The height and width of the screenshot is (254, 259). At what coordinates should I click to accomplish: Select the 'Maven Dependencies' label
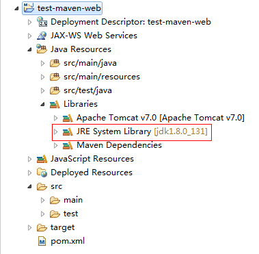pyautogui.click(x=119, y=145)
